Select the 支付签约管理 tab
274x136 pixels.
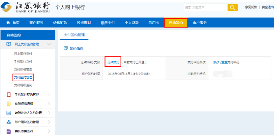point(74,35)
